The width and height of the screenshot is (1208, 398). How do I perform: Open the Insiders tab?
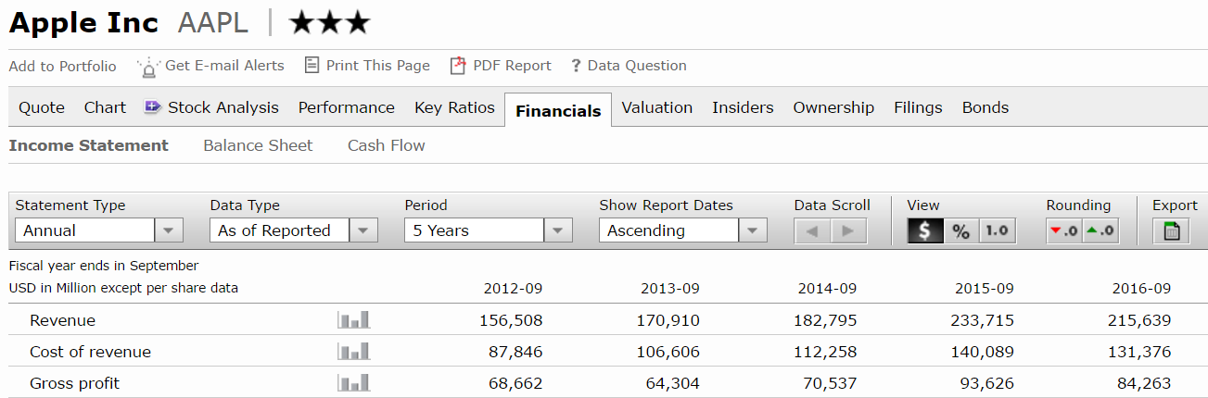743,107
